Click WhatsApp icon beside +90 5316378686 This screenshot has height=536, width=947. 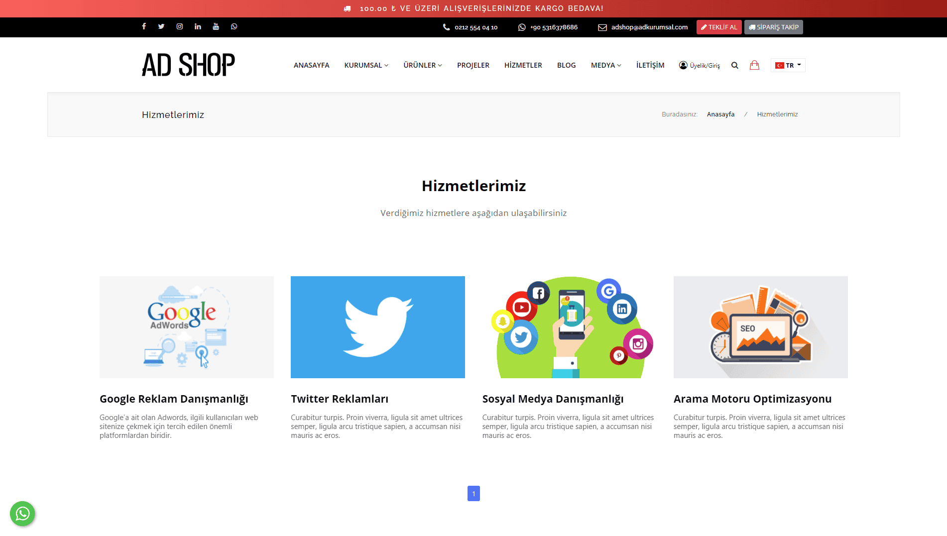(x=522, y=27)
